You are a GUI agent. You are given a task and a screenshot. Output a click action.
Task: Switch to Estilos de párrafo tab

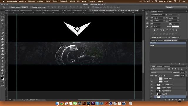tap(157, 41)
